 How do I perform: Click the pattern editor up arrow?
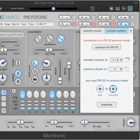(14, 91)
